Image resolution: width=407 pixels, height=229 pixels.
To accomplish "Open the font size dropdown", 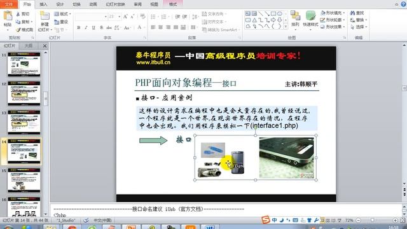I will point(119,17).
